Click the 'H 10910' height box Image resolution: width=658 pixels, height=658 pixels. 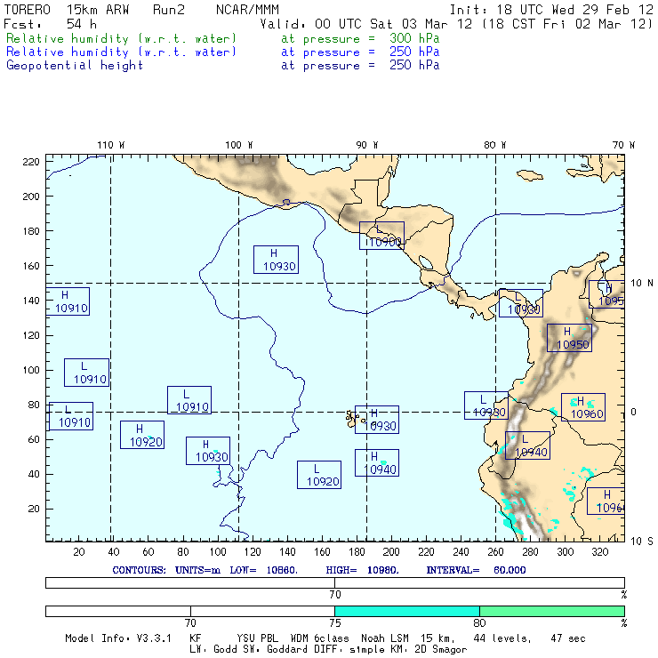[x=68, y=301]
